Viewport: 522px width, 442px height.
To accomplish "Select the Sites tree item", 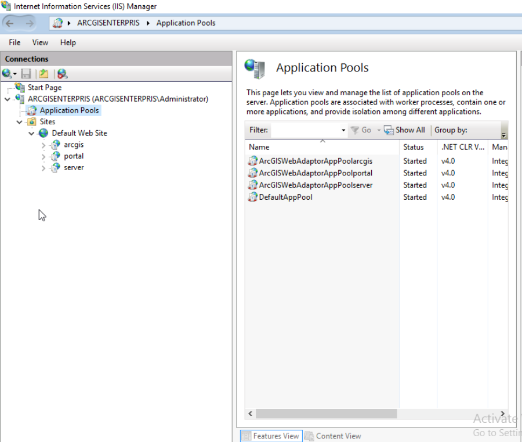I will coord(48,121).
